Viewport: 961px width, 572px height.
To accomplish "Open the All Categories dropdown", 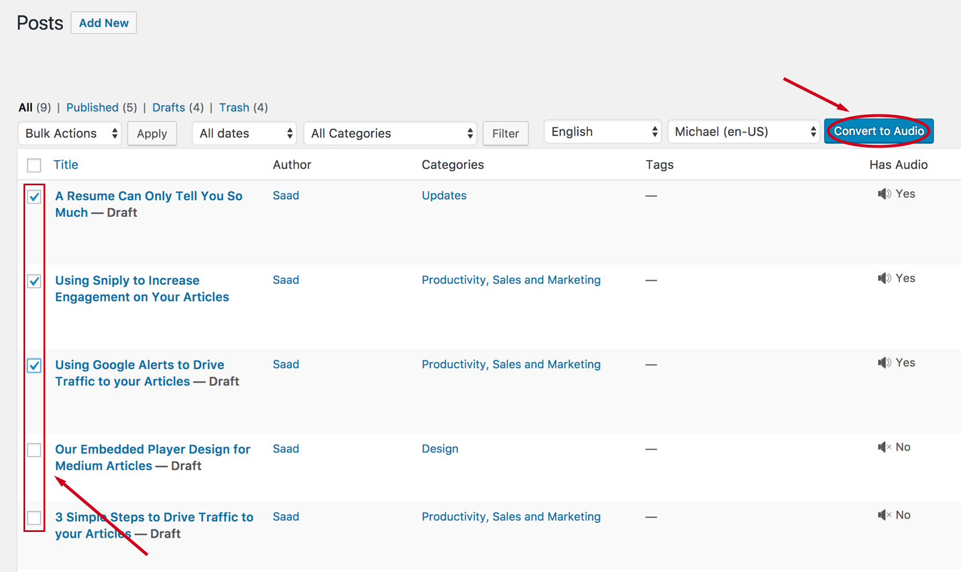I will click(x=390, y=134).
